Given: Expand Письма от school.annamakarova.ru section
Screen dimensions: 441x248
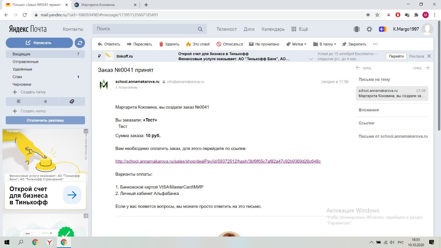Looking at the screenshot, I should click(393, 136).
